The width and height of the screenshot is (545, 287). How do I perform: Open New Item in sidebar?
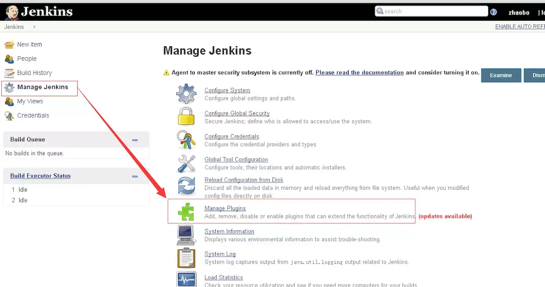30,45
